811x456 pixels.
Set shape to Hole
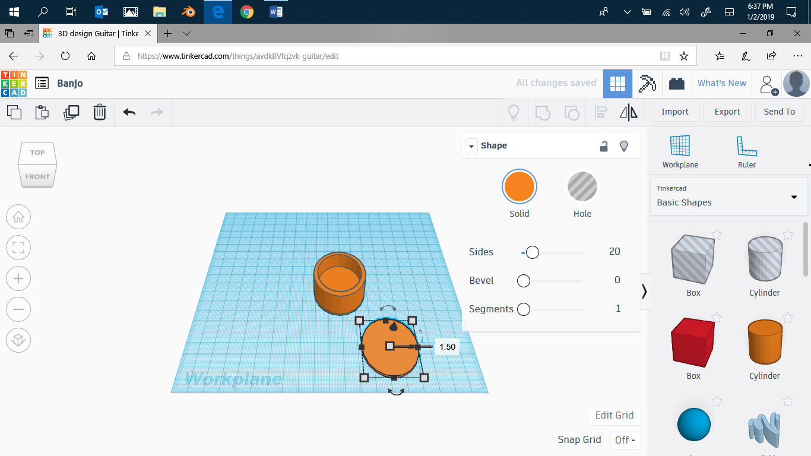582,187
